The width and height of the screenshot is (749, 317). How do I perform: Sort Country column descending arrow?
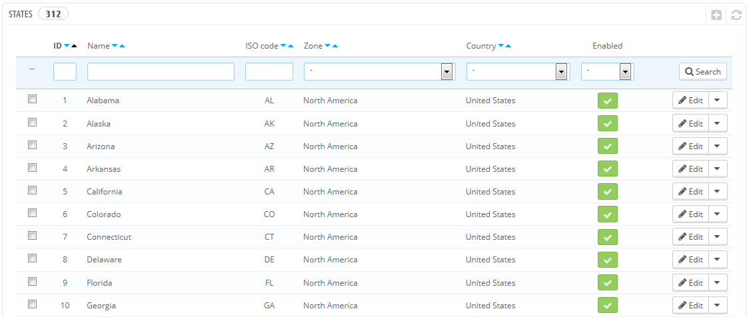coord(501,46)
